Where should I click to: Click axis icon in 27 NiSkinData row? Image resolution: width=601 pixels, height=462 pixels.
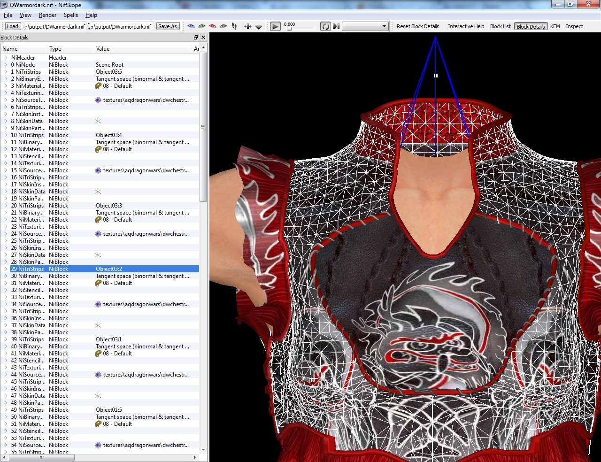pyautogui.click(x=98, y=255)
